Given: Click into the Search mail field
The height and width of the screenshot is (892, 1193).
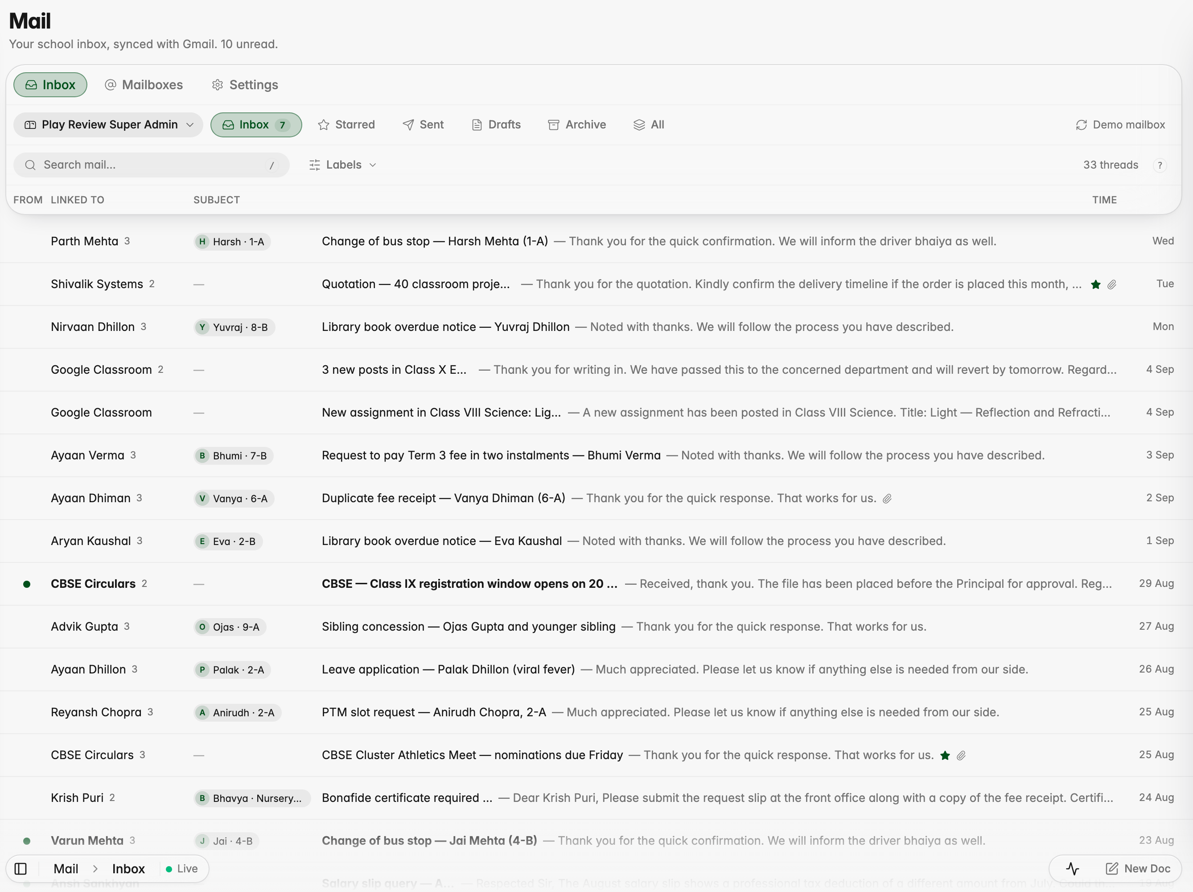Looking at the screenshot, I should 152,165.
